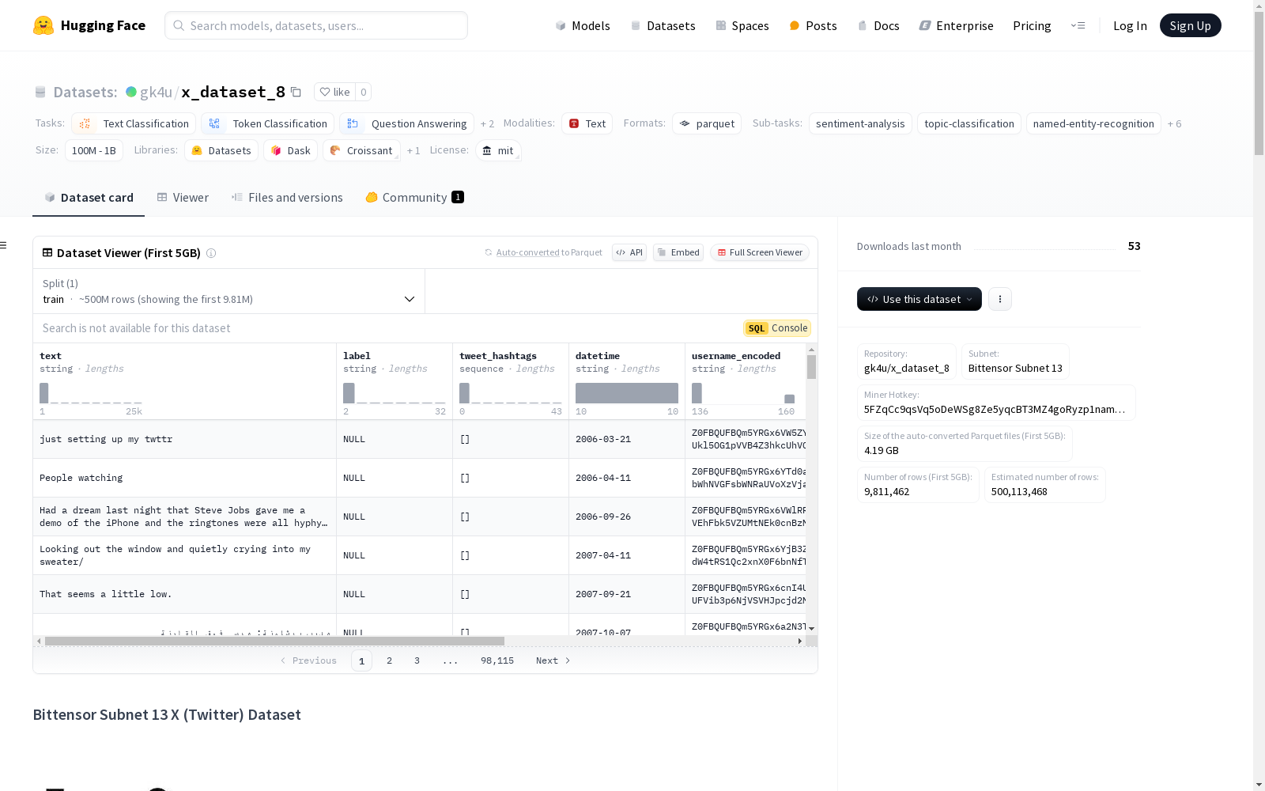Screen dimensions: 1265x791
Task: Click the 2006-09-26 datetime cell
Action: 627,517
